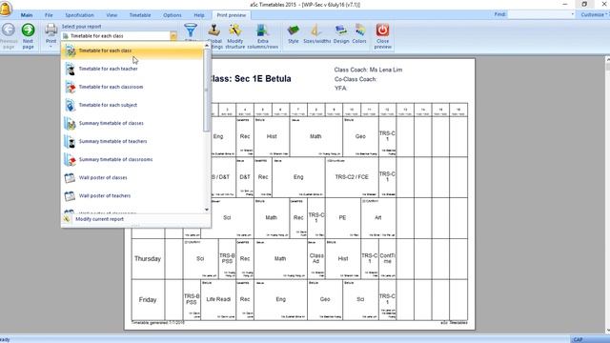This screenshot has width=610, height=343.
Task: Open the Customize dropdown
Action: [x=595, y=15]
